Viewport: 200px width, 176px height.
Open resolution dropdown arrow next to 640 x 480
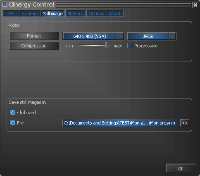pos(120,36)
